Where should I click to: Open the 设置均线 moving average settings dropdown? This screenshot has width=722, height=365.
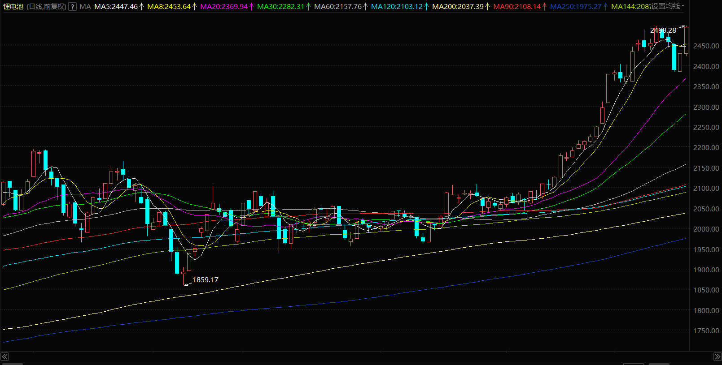pyautogui.click(x=668, y=6)
